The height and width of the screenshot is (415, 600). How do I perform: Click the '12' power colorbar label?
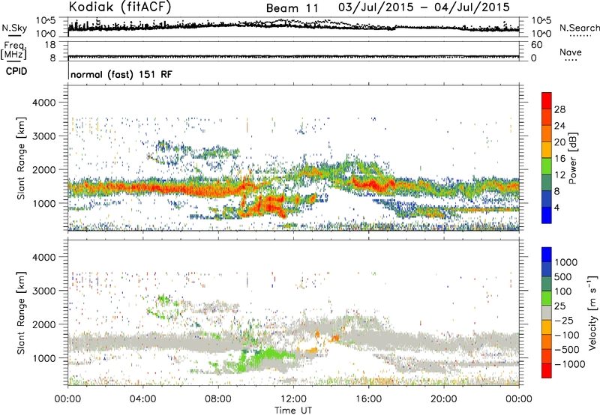pos(559,175)
